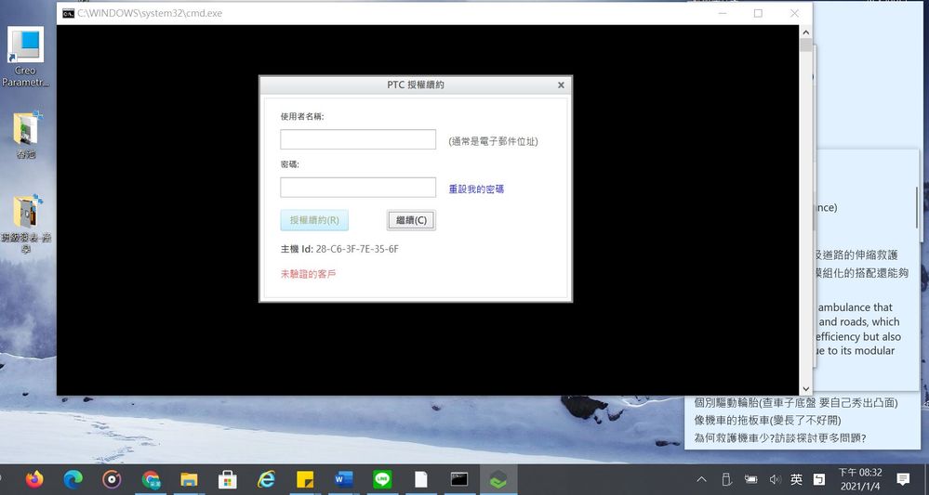Image resolution: width=929 pixels, height=495 pixels.
Task: Click the IME mode tray icon
Action: [818, 479]
